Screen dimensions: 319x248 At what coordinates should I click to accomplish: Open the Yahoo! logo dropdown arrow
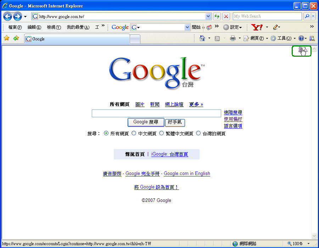[267, 27]
